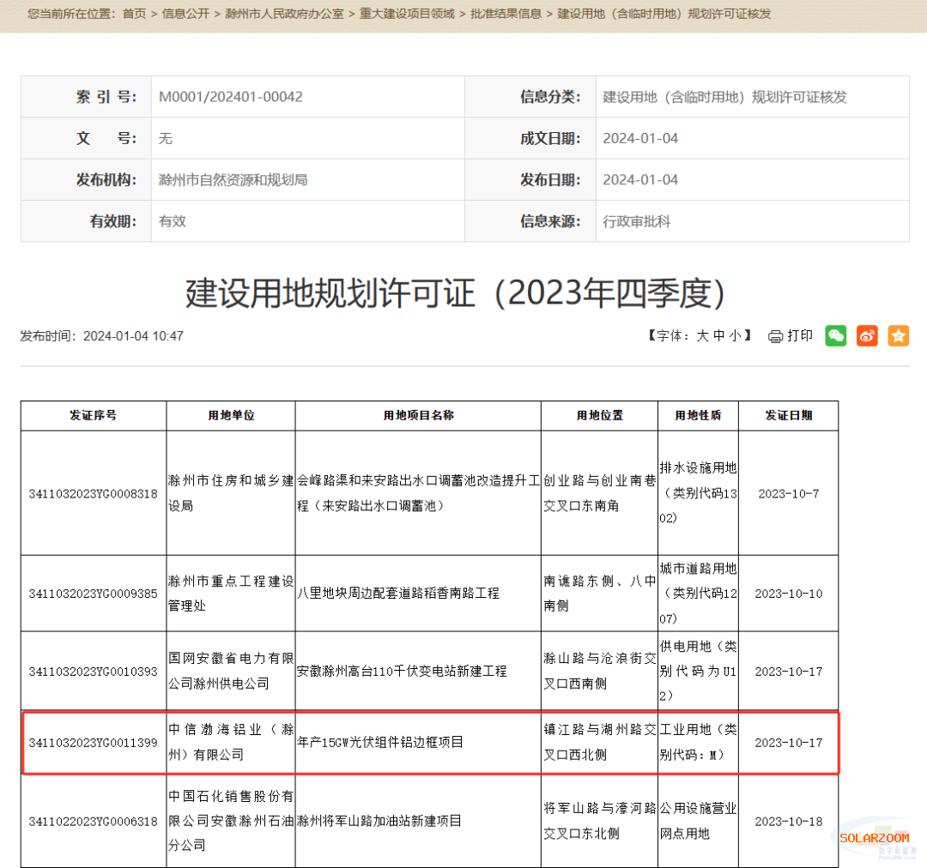Click the printer icon
Image resolution: width=927 pixels, height=868 pixels.
coord(775,336)
